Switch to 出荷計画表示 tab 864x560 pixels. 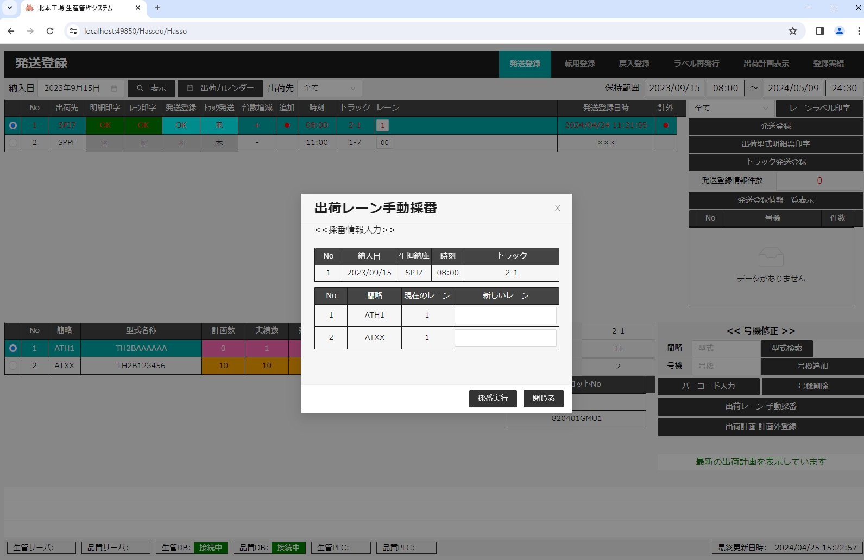point(766,64)
